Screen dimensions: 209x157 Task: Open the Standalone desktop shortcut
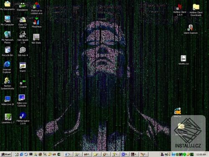(x=22, y=7)
